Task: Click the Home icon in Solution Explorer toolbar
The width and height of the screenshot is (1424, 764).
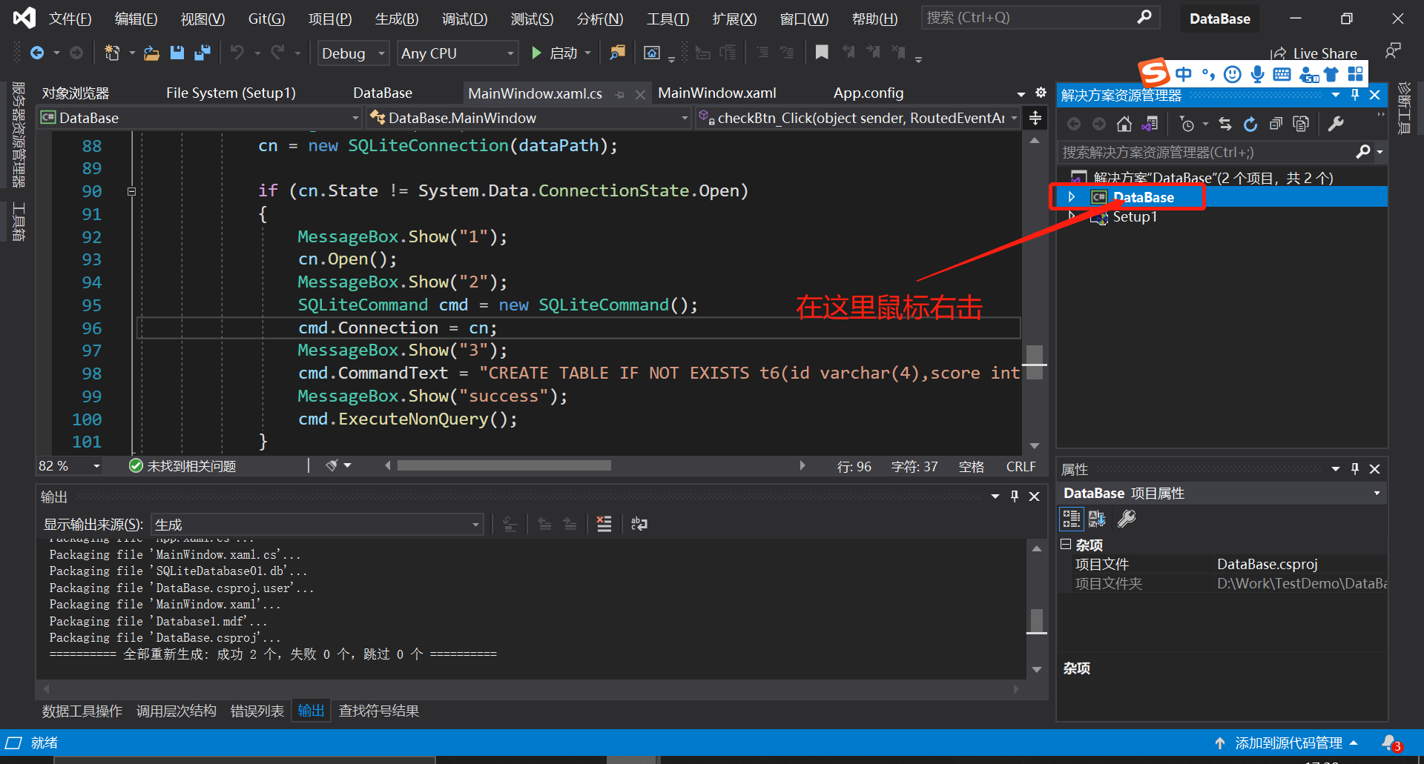Action: point(1124,124)
